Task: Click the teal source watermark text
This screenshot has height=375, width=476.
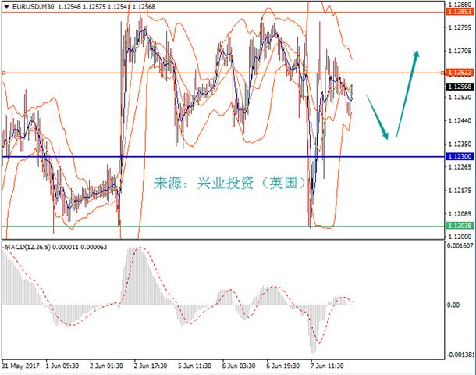Action: coord(230,183)
